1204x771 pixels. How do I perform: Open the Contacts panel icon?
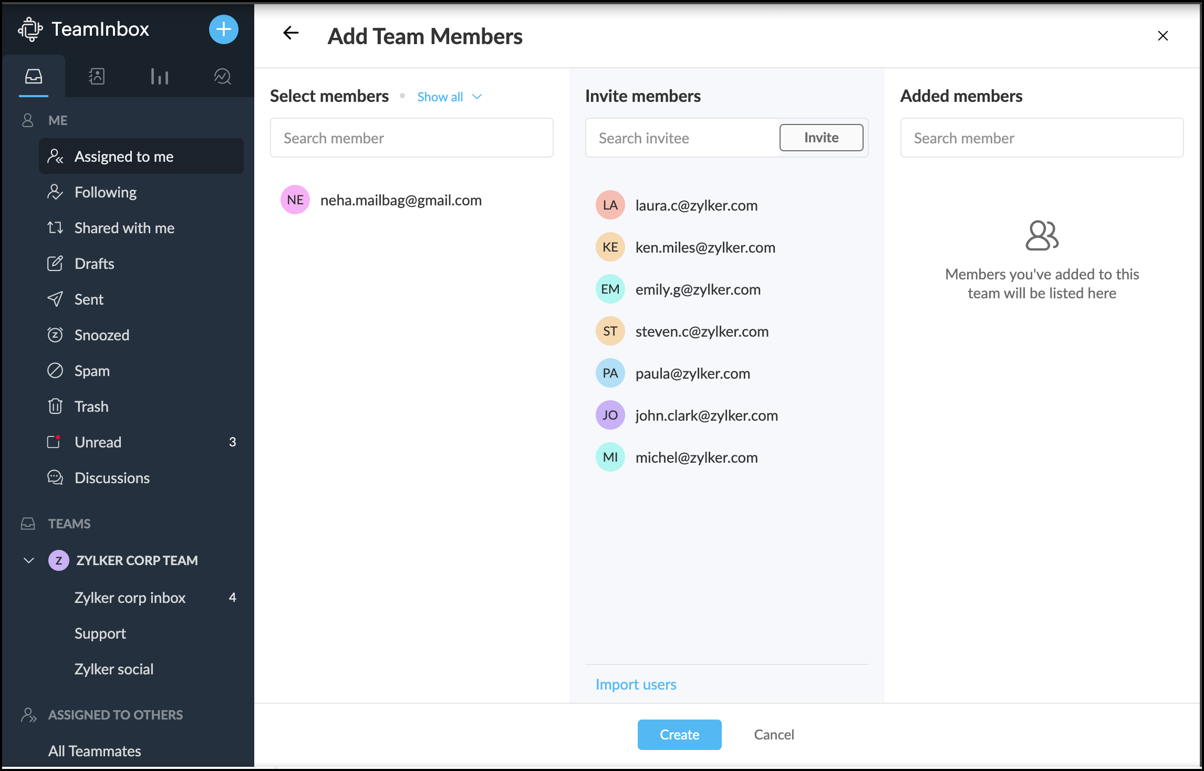(97, 76)
